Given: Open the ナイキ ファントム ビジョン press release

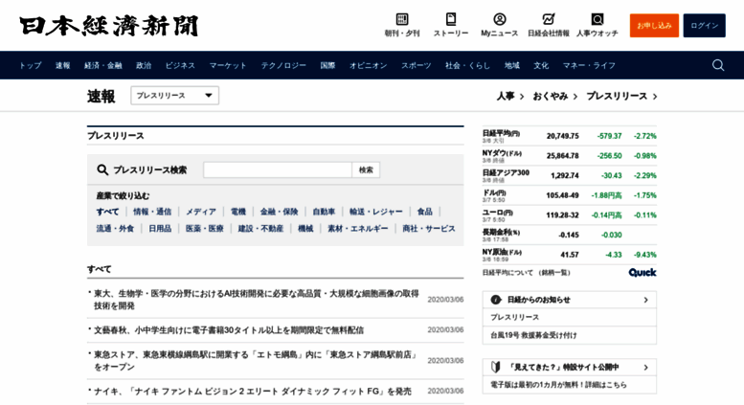Looking at the screenshot, I should (253, 392).
